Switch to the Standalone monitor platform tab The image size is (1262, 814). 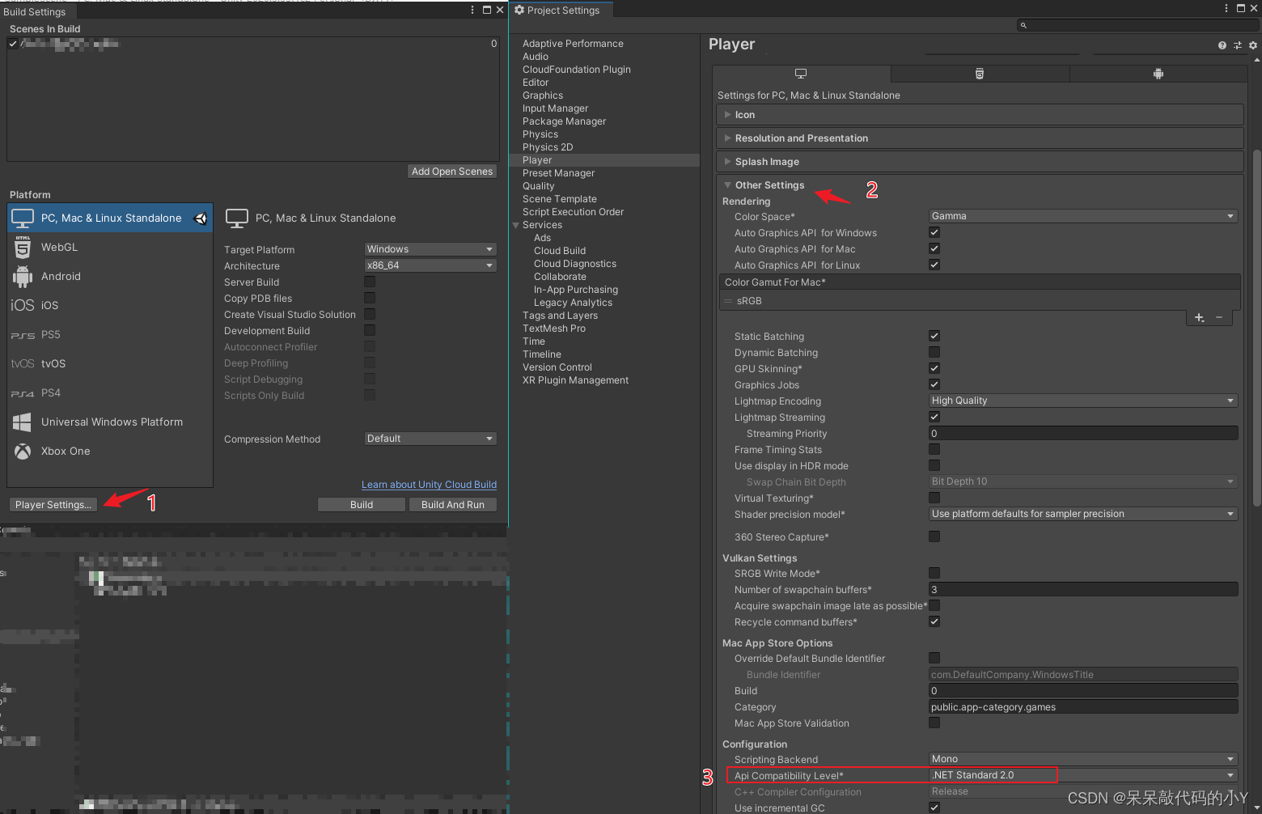801,74
